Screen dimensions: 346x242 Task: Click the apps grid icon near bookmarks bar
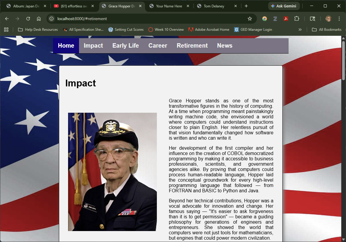point(6,29)
